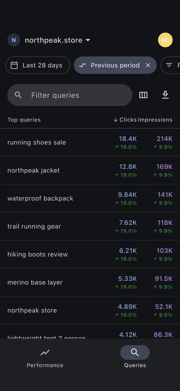Focus the Filter queries search field
This screenshot has width=180, height=391.
tap(70, 95)
